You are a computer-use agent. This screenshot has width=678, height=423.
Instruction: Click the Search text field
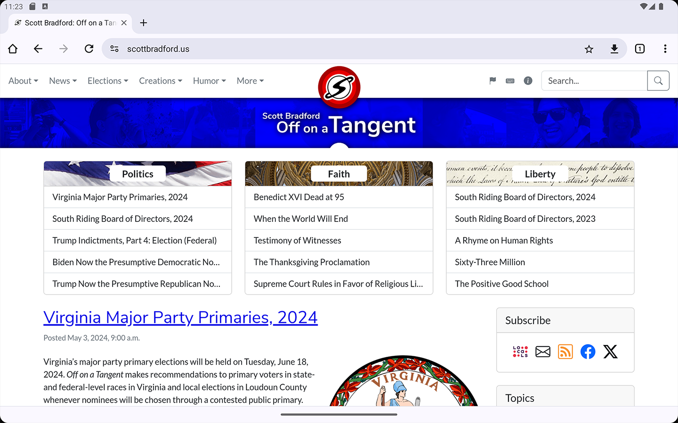click(594, 81)
